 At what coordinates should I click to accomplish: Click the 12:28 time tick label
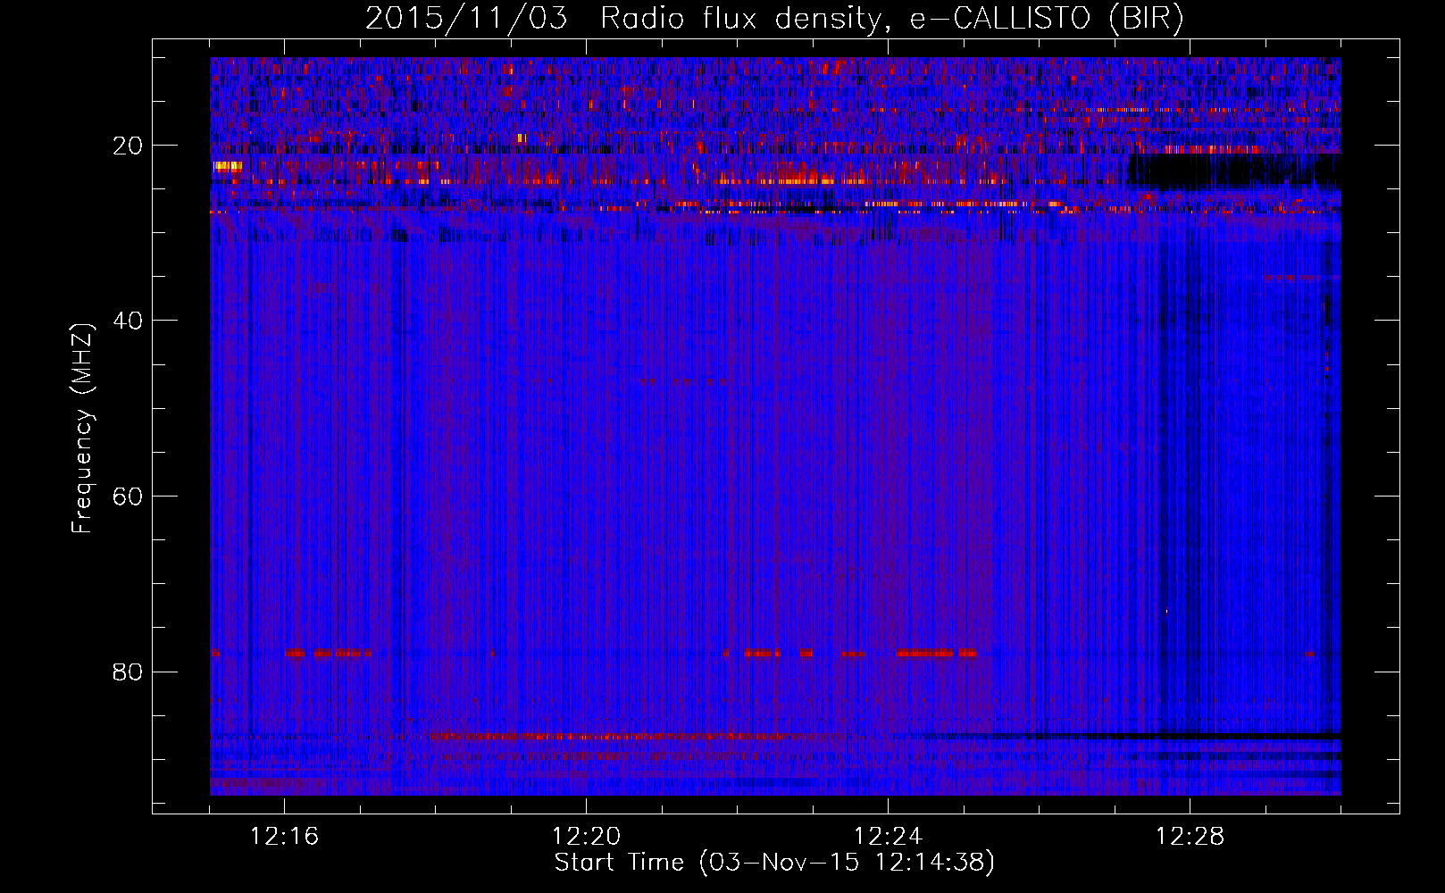click(x=1190, y=837)
